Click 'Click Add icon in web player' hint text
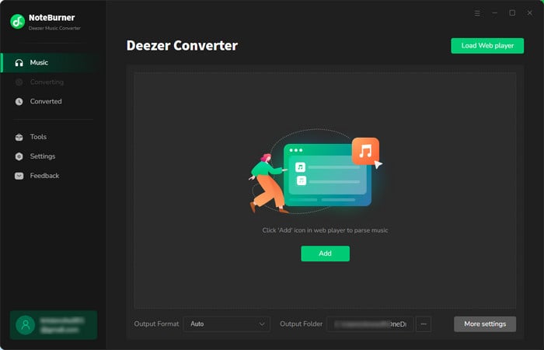Screen dimensions: 544x350 coord(325,230)
